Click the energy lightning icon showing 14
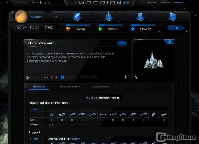Image resolution: width=199 pixels, height=144 pixels. point(28,77)
